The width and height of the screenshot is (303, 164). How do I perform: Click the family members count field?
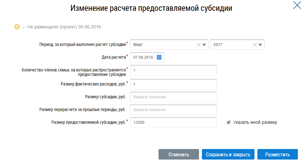(x=174, y=70)
